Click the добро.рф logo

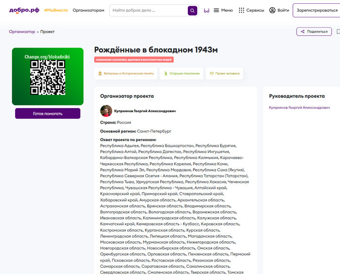coord(24,10)
